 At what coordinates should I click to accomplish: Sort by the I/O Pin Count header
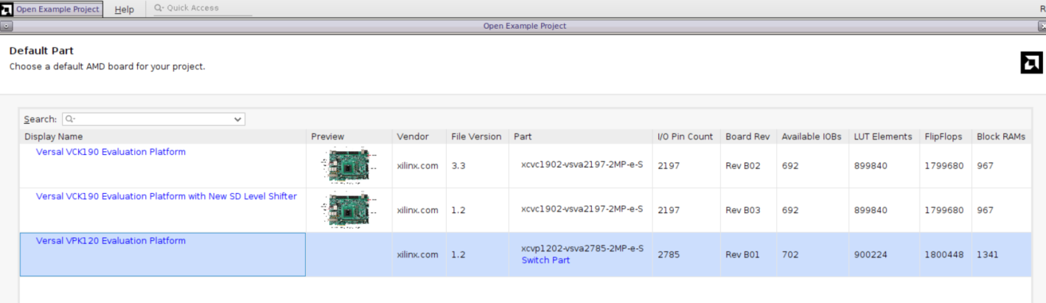coord(685,136)
